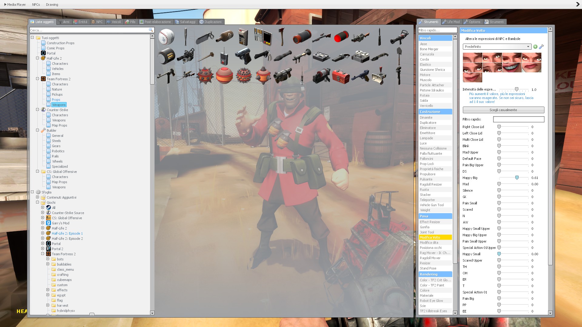
Task: Spawn the red toolbox prop
Action: click(340, 76)
